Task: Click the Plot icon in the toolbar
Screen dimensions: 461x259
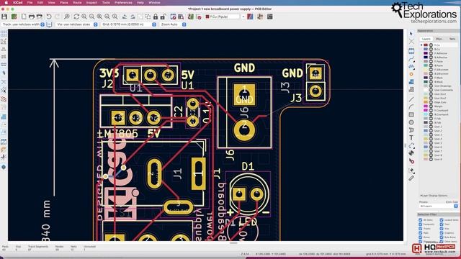Action: click(39, 17)
